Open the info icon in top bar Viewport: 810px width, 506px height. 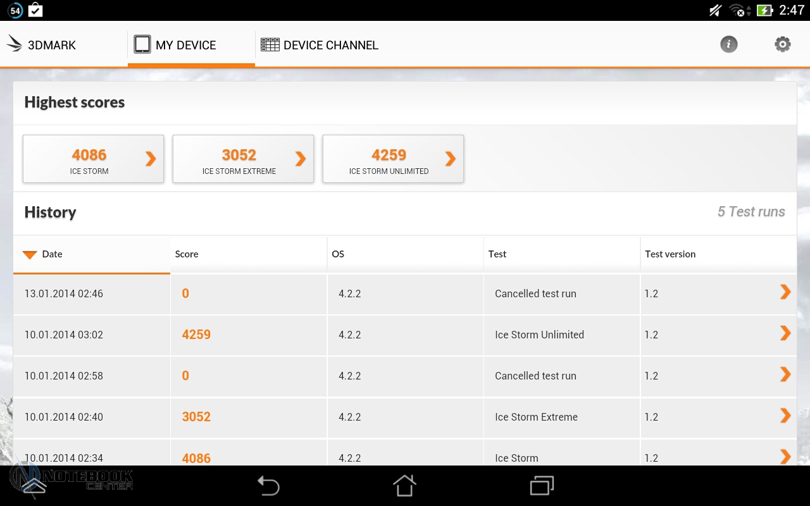[729, 44]
